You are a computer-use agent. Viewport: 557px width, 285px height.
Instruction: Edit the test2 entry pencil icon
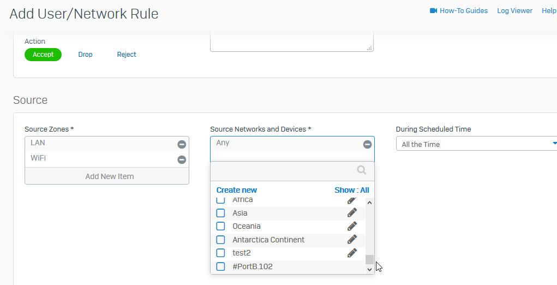coord(352,253)
